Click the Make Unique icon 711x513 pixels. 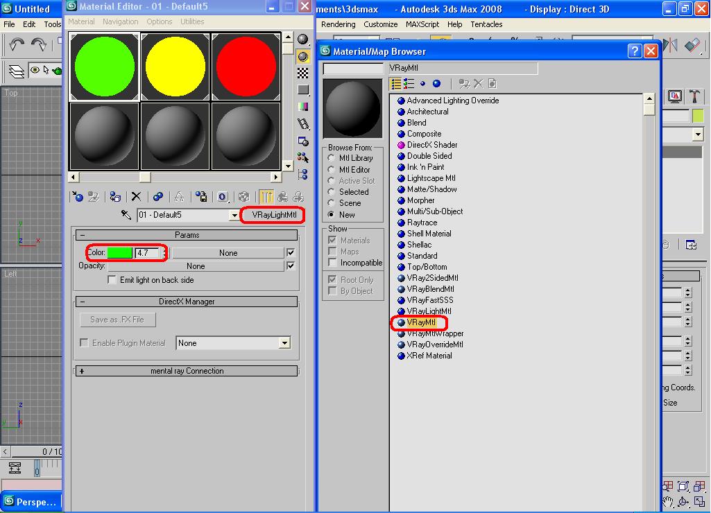tap(179, 197)
